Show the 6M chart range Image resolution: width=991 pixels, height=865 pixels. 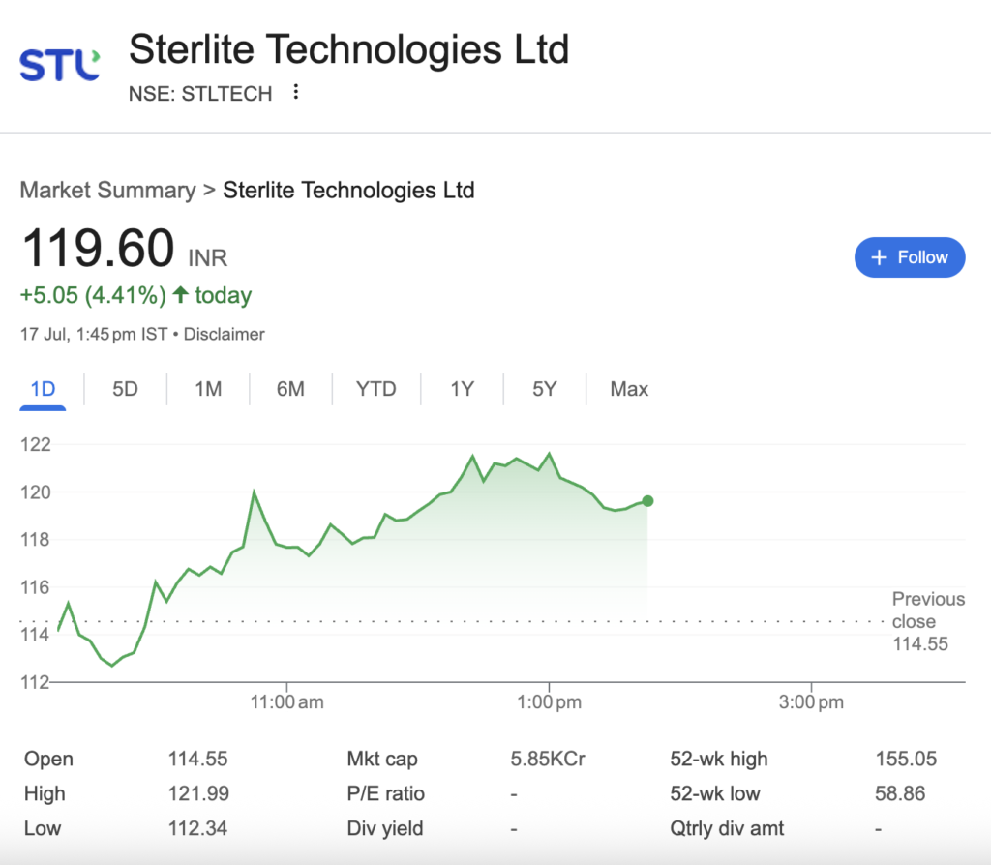290,389
